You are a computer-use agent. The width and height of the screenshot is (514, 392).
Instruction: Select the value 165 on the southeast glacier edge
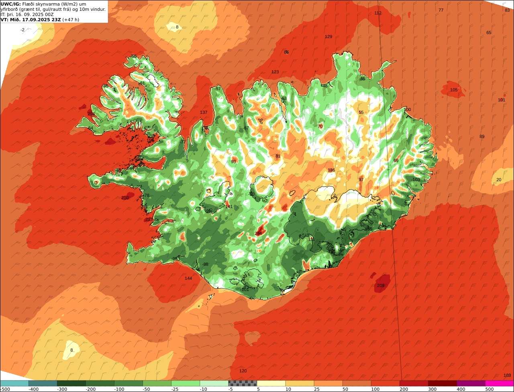368,229
